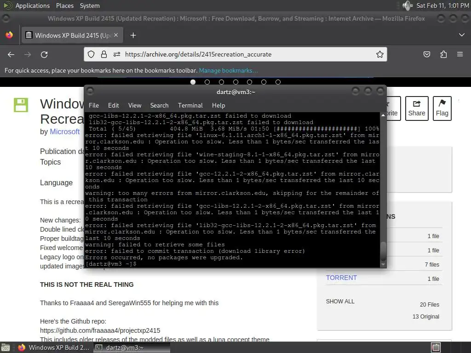Image resolution: width=471 pixels, height=353 pixels.
Task: Click the terminal scrollbar up arrow
Action: tap(383, 115)
